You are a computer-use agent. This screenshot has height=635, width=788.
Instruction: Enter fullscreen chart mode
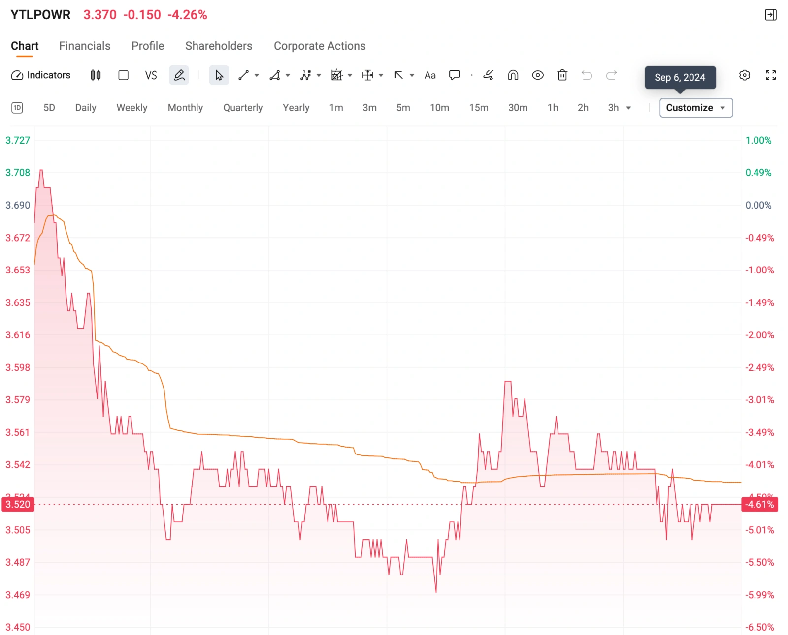coord(771,75)
